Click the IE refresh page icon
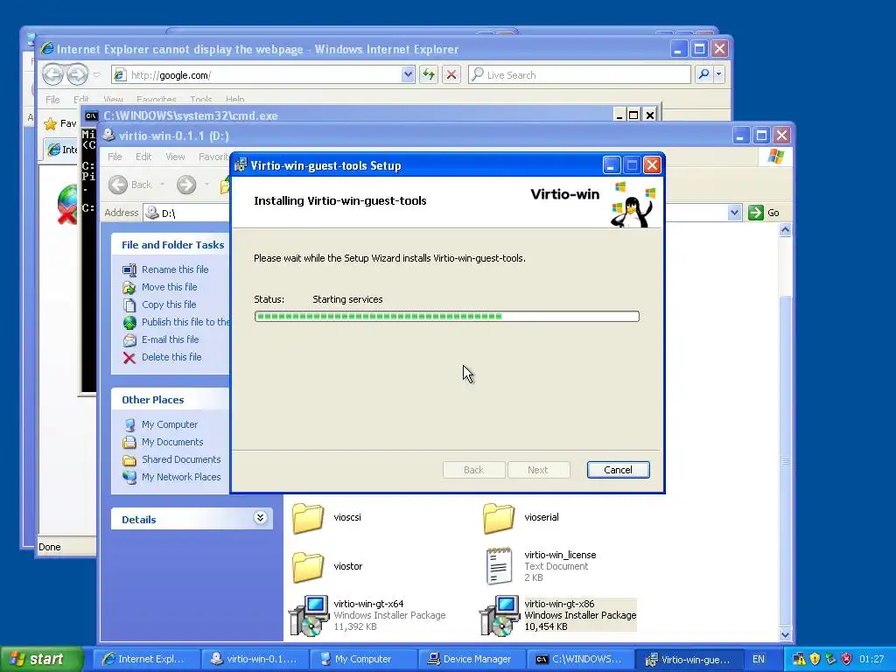Image resolution: width=896 pixels, height=672 pixels. point(429,75)
